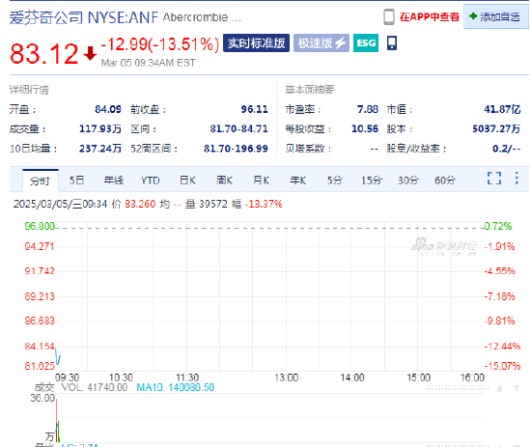Switch to the 30分 minute chart
Viewport: 531px width, 447px height.
(408, 181)
